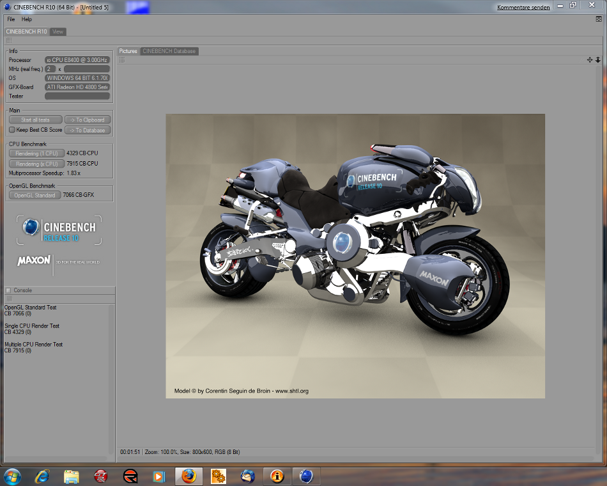Run the Rendering (1 CPU) test
The image size is (607, 486).
(37, 153)
